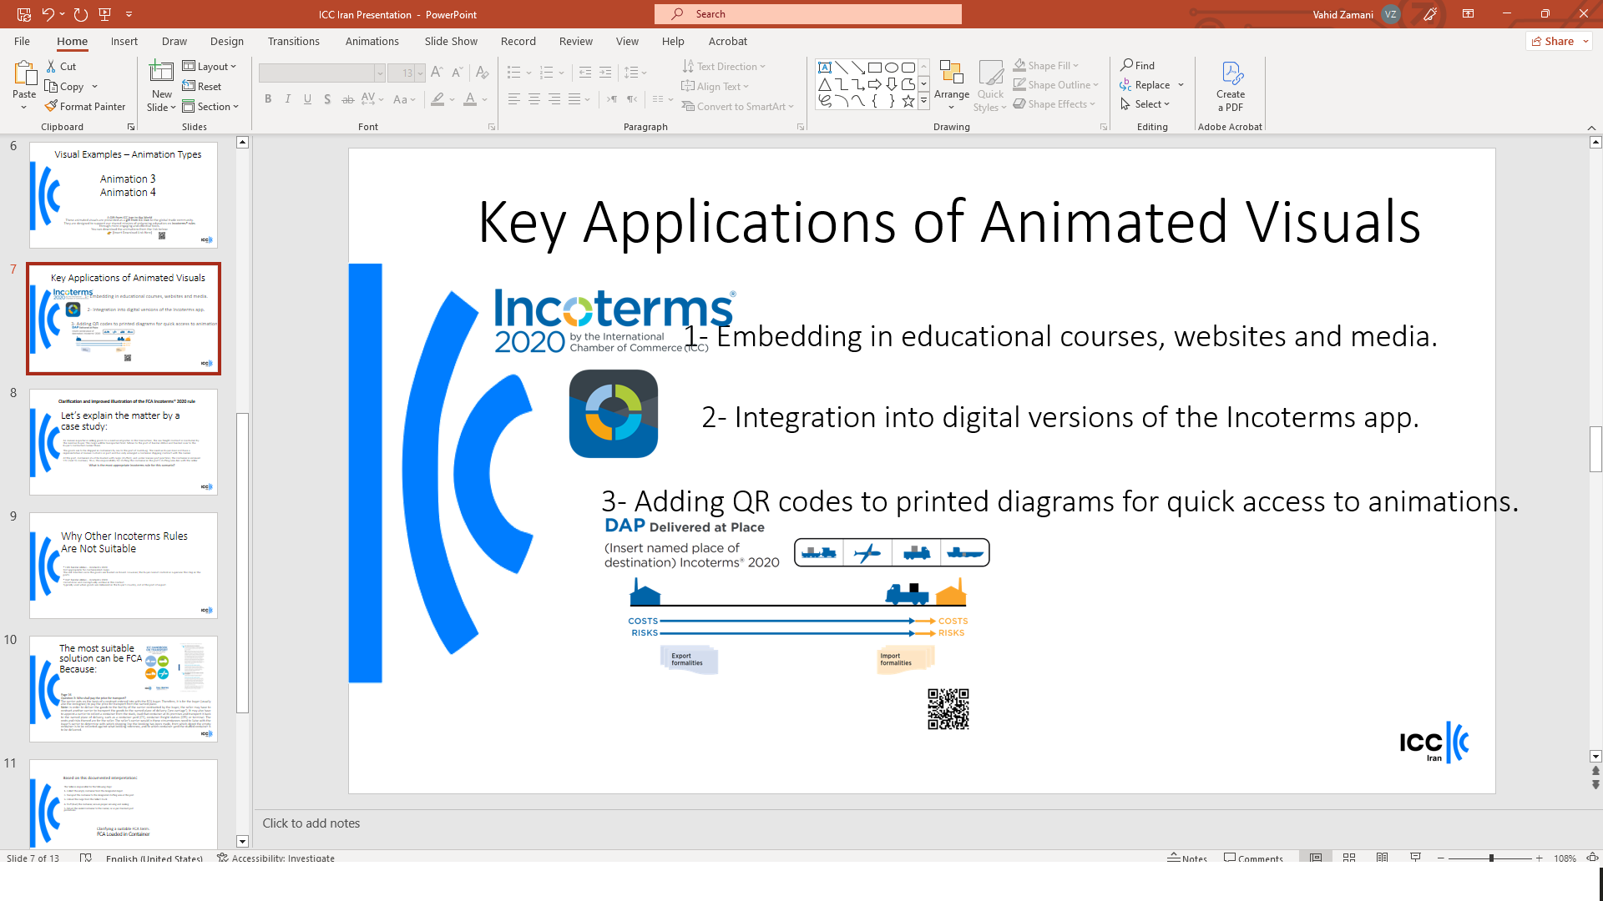The image size is (1603, 901).
Task: Open text highlight color swatch
Action: [437, 99]
